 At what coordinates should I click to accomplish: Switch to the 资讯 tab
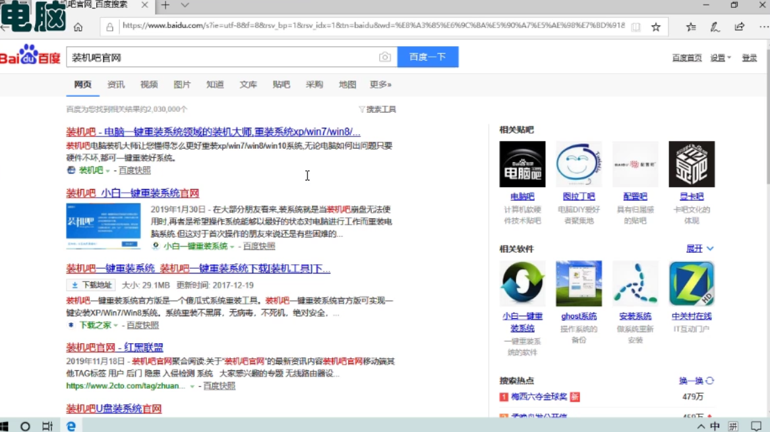[x=116, y=84]
